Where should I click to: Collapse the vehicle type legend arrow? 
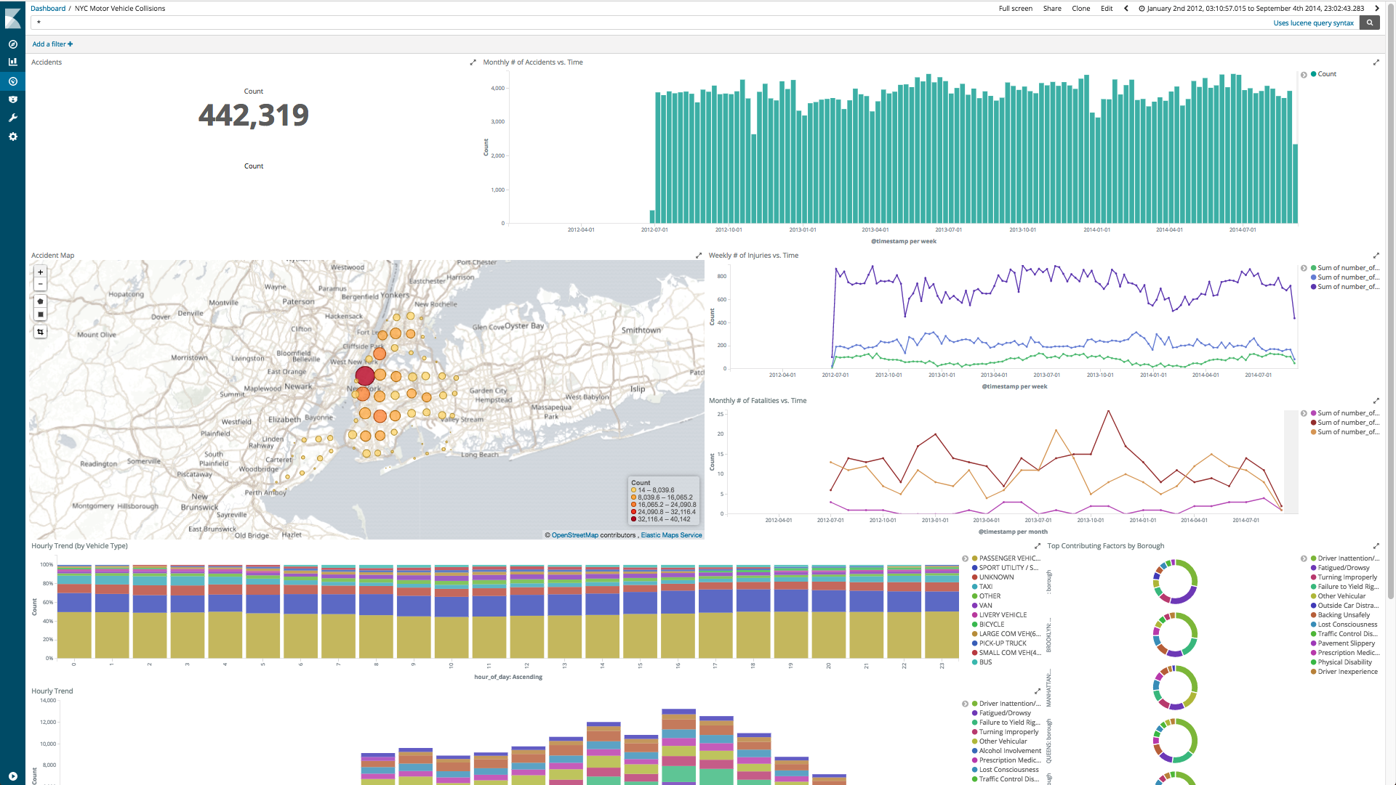[x=965, y=558]
